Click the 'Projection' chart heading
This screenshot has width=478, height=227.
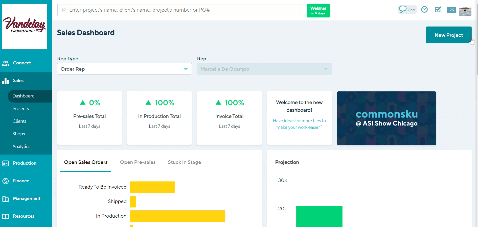click(x=287, y=162)
